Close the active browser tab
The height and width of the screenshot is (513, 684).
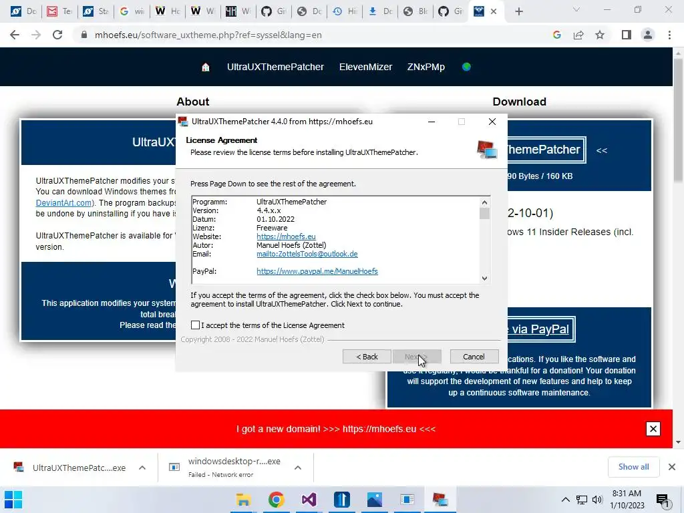pos(494,11)
